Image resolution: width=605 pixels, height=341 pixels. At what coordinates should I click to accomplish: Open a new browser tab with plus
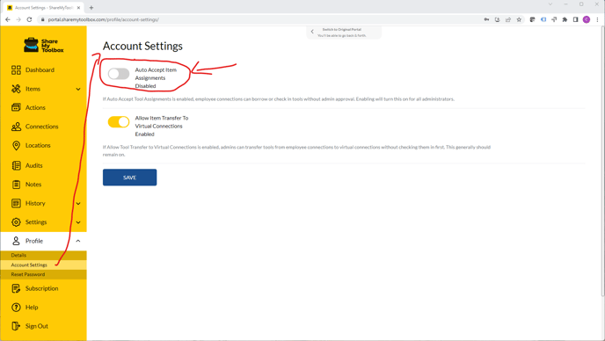click(x=91, y=7)
